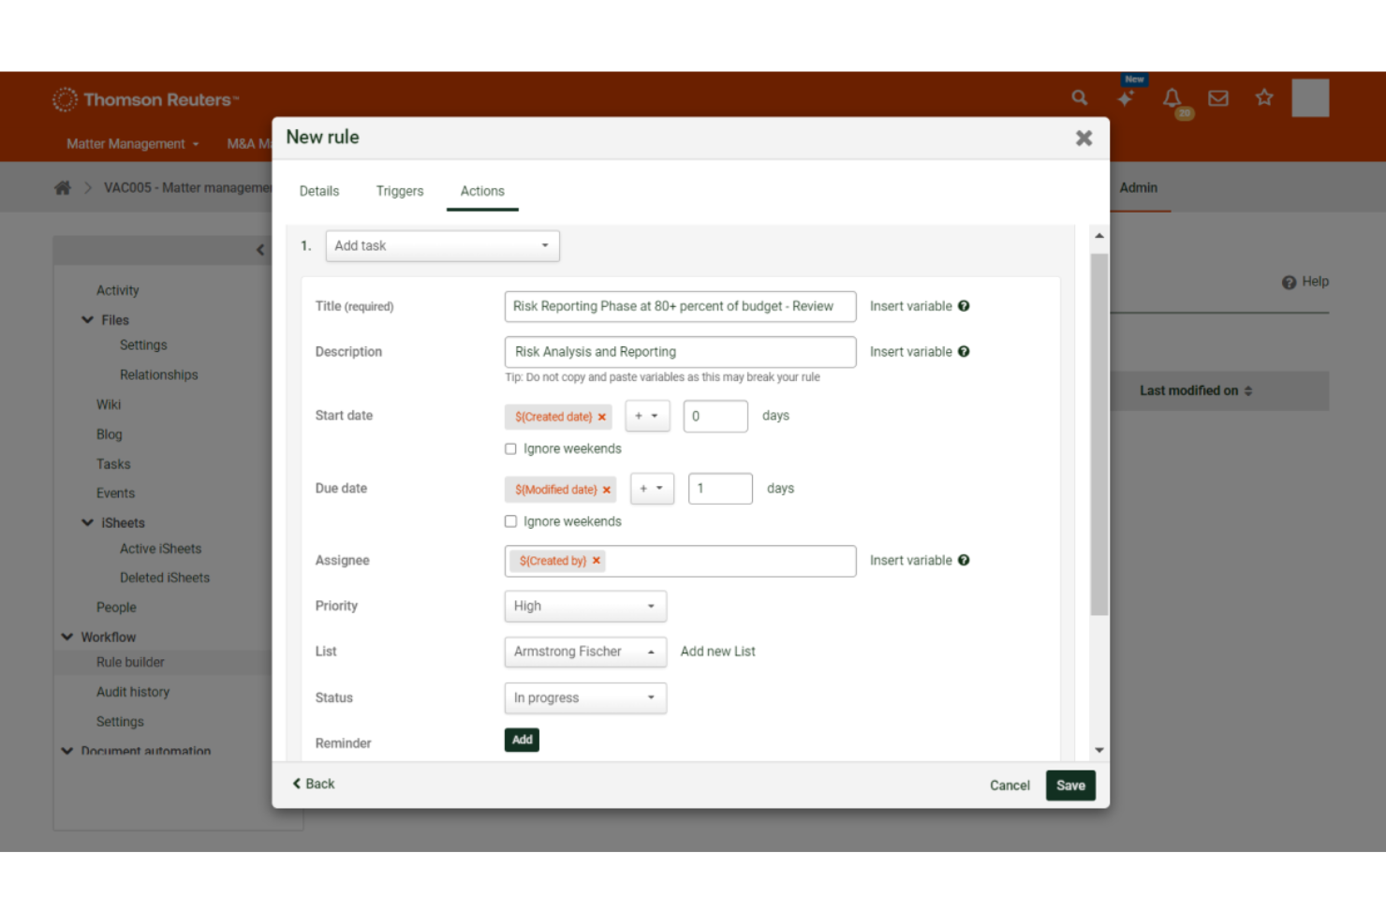Viewport: 1386px width, 924px height.
Task: Remove the ${Created date} variable tag
Action: (602, 418)
